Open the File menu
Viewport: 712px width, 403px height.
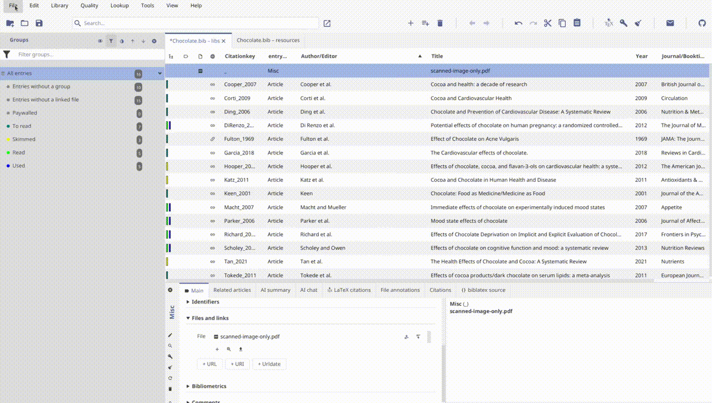pyautogui.click(x=13, y=6)
